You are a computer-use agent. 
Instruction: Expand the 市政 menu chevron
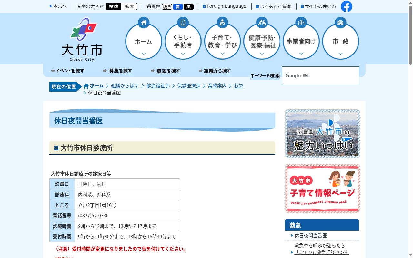340,54
